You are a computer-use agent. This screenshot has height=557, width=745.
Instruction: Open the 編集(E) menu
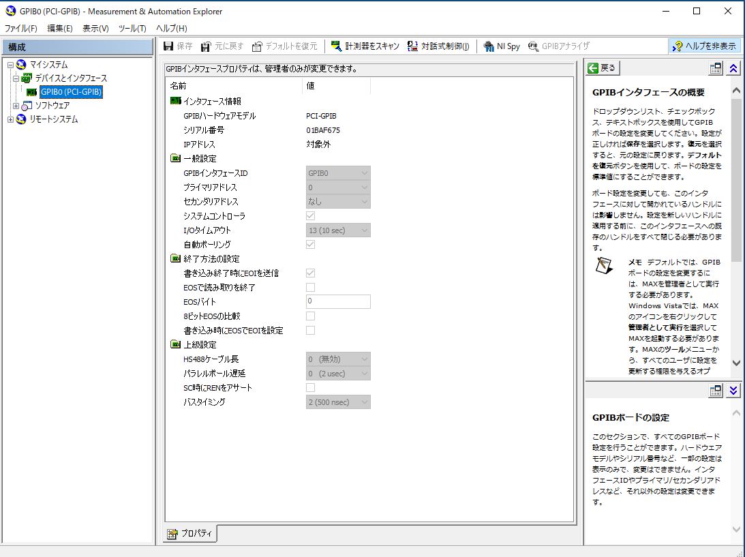[60, 29]
